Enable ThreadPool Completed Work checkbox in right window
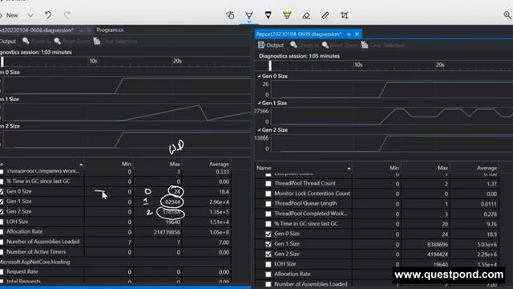The image size is (513, 289). [x=269, y=214]
